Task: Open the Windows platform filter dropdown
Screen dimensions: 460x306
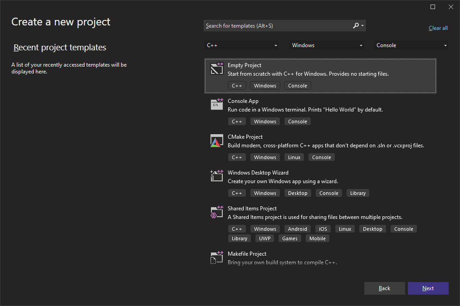Action: [327, 45]
